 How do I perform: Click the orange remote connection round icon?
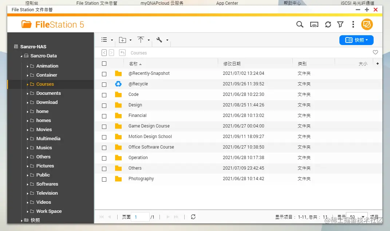367,24
